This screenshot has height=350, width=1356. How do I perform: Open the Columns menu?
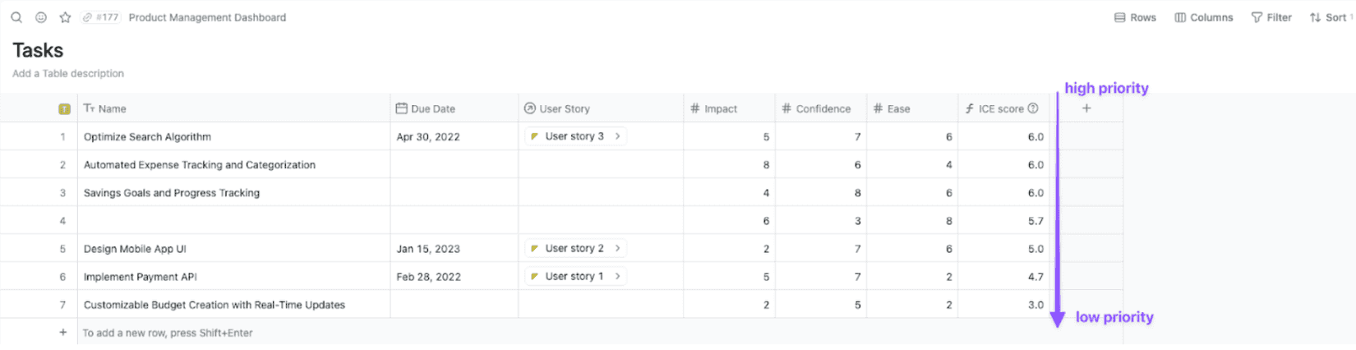click(x=1203, y=17)
